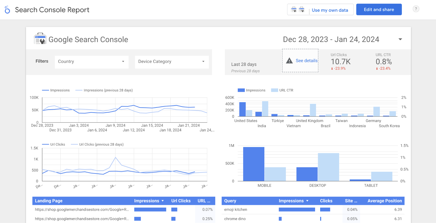Sort by the Average Position column header
This screenshot has width=436, height=223.
coord(384,201)
